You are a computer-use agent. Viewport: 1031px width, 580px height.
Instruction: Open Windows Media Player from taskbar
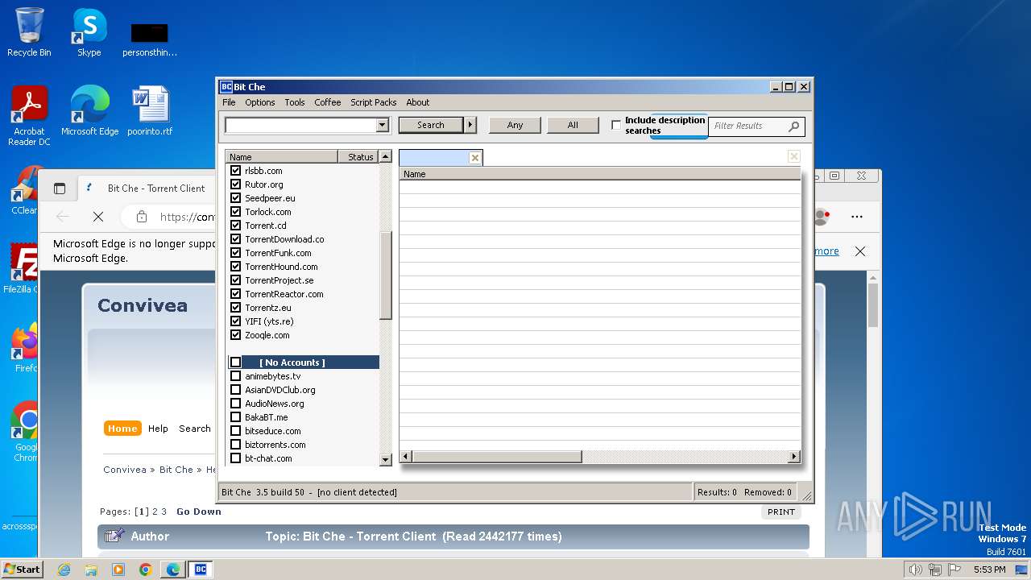[118, 570]
